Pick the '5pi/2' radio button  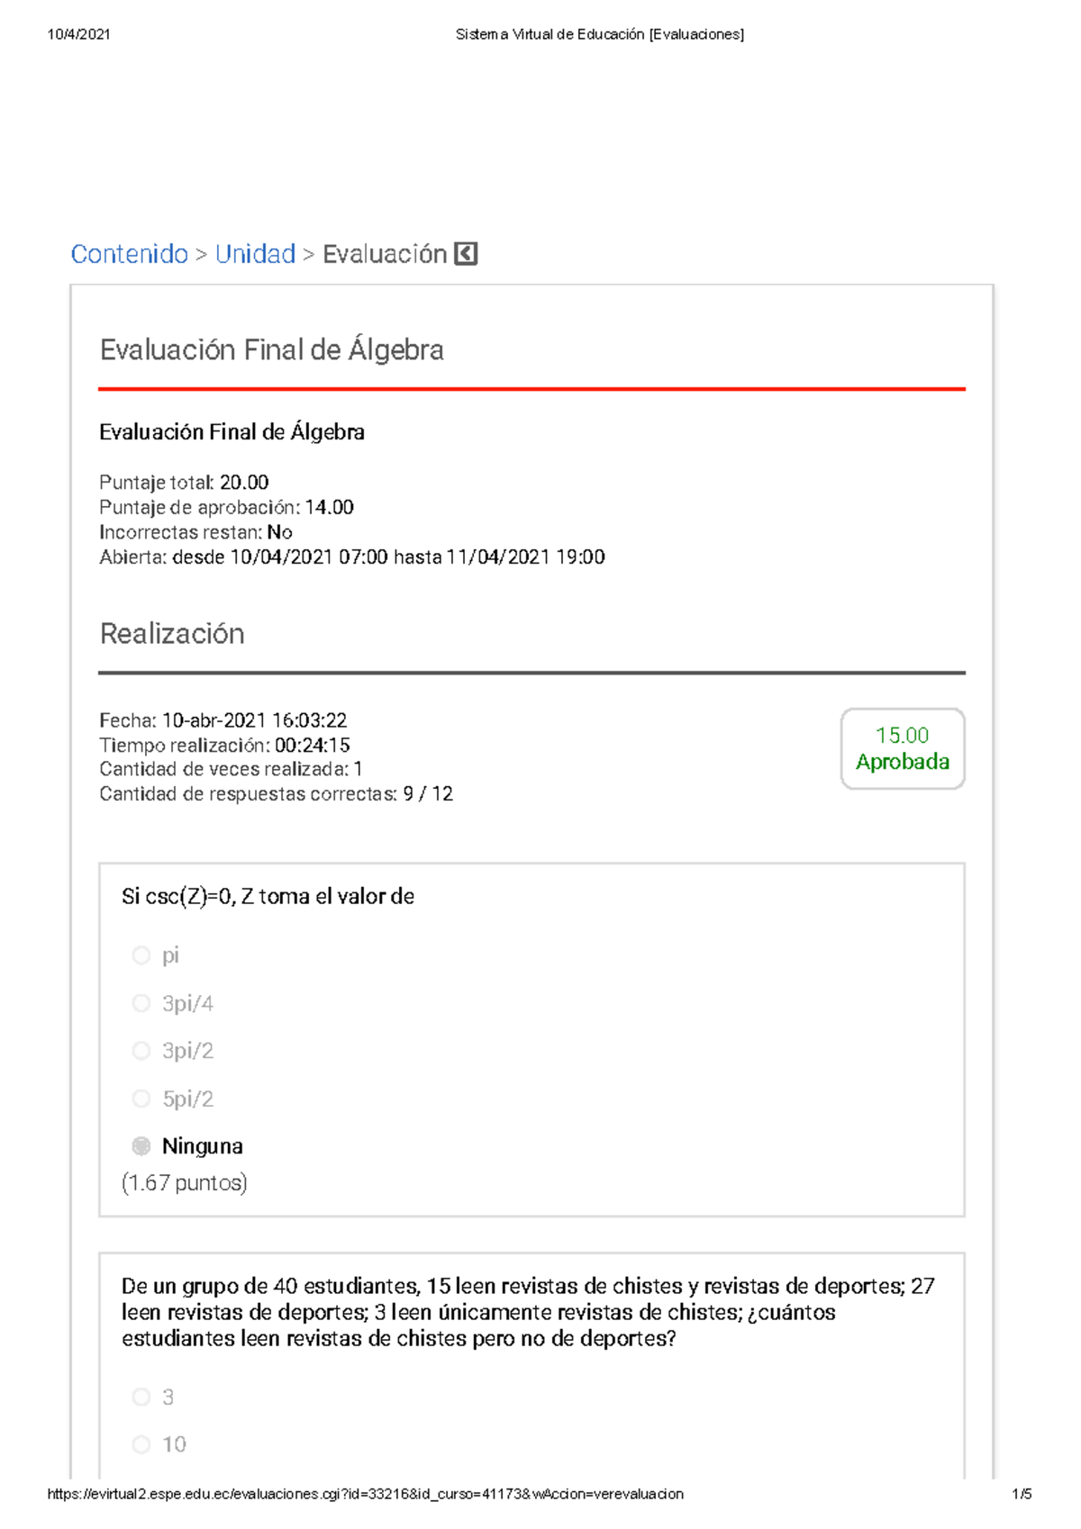tap(141, 1099)
